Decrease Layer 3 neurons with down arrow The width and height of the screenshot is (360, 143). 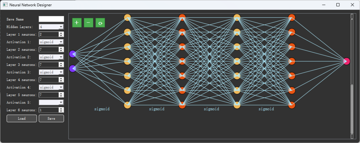(x=61, y=66)
